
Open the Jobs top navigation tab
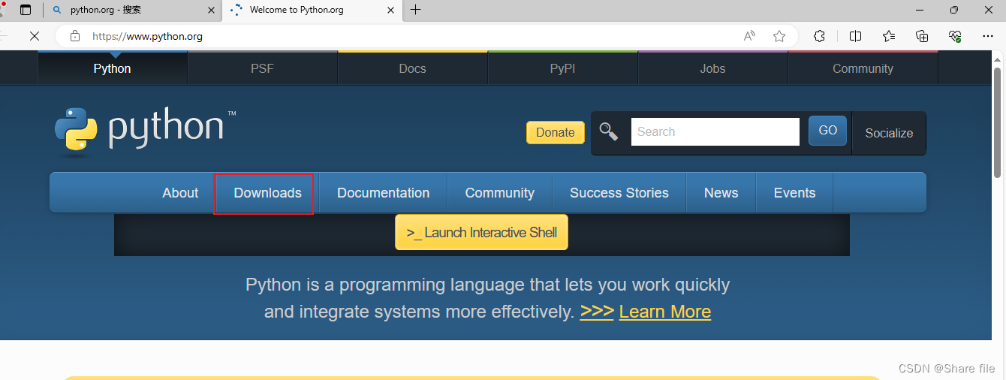(712, 68)
